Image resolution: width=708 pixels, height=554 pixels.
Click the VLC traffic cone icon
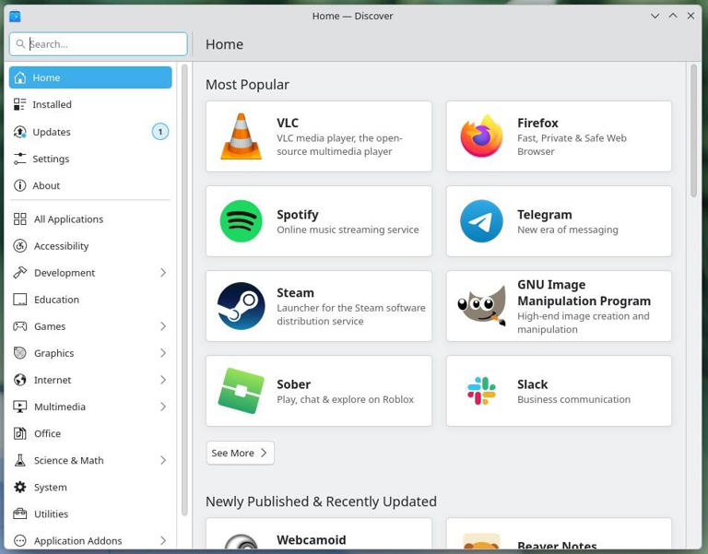tap(241, 136)
